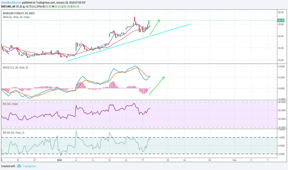Click the 17 date label on time axis

[x=143, y=160]
